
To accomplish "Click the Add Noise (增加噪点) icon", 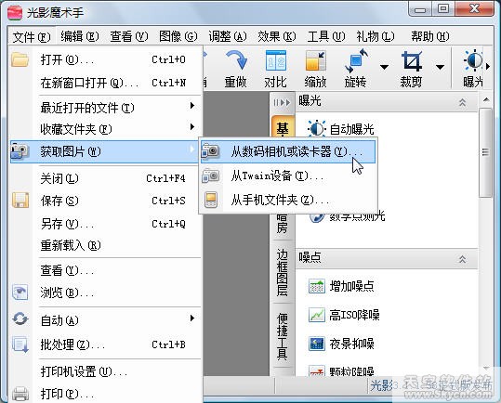I will click(317, 286).
